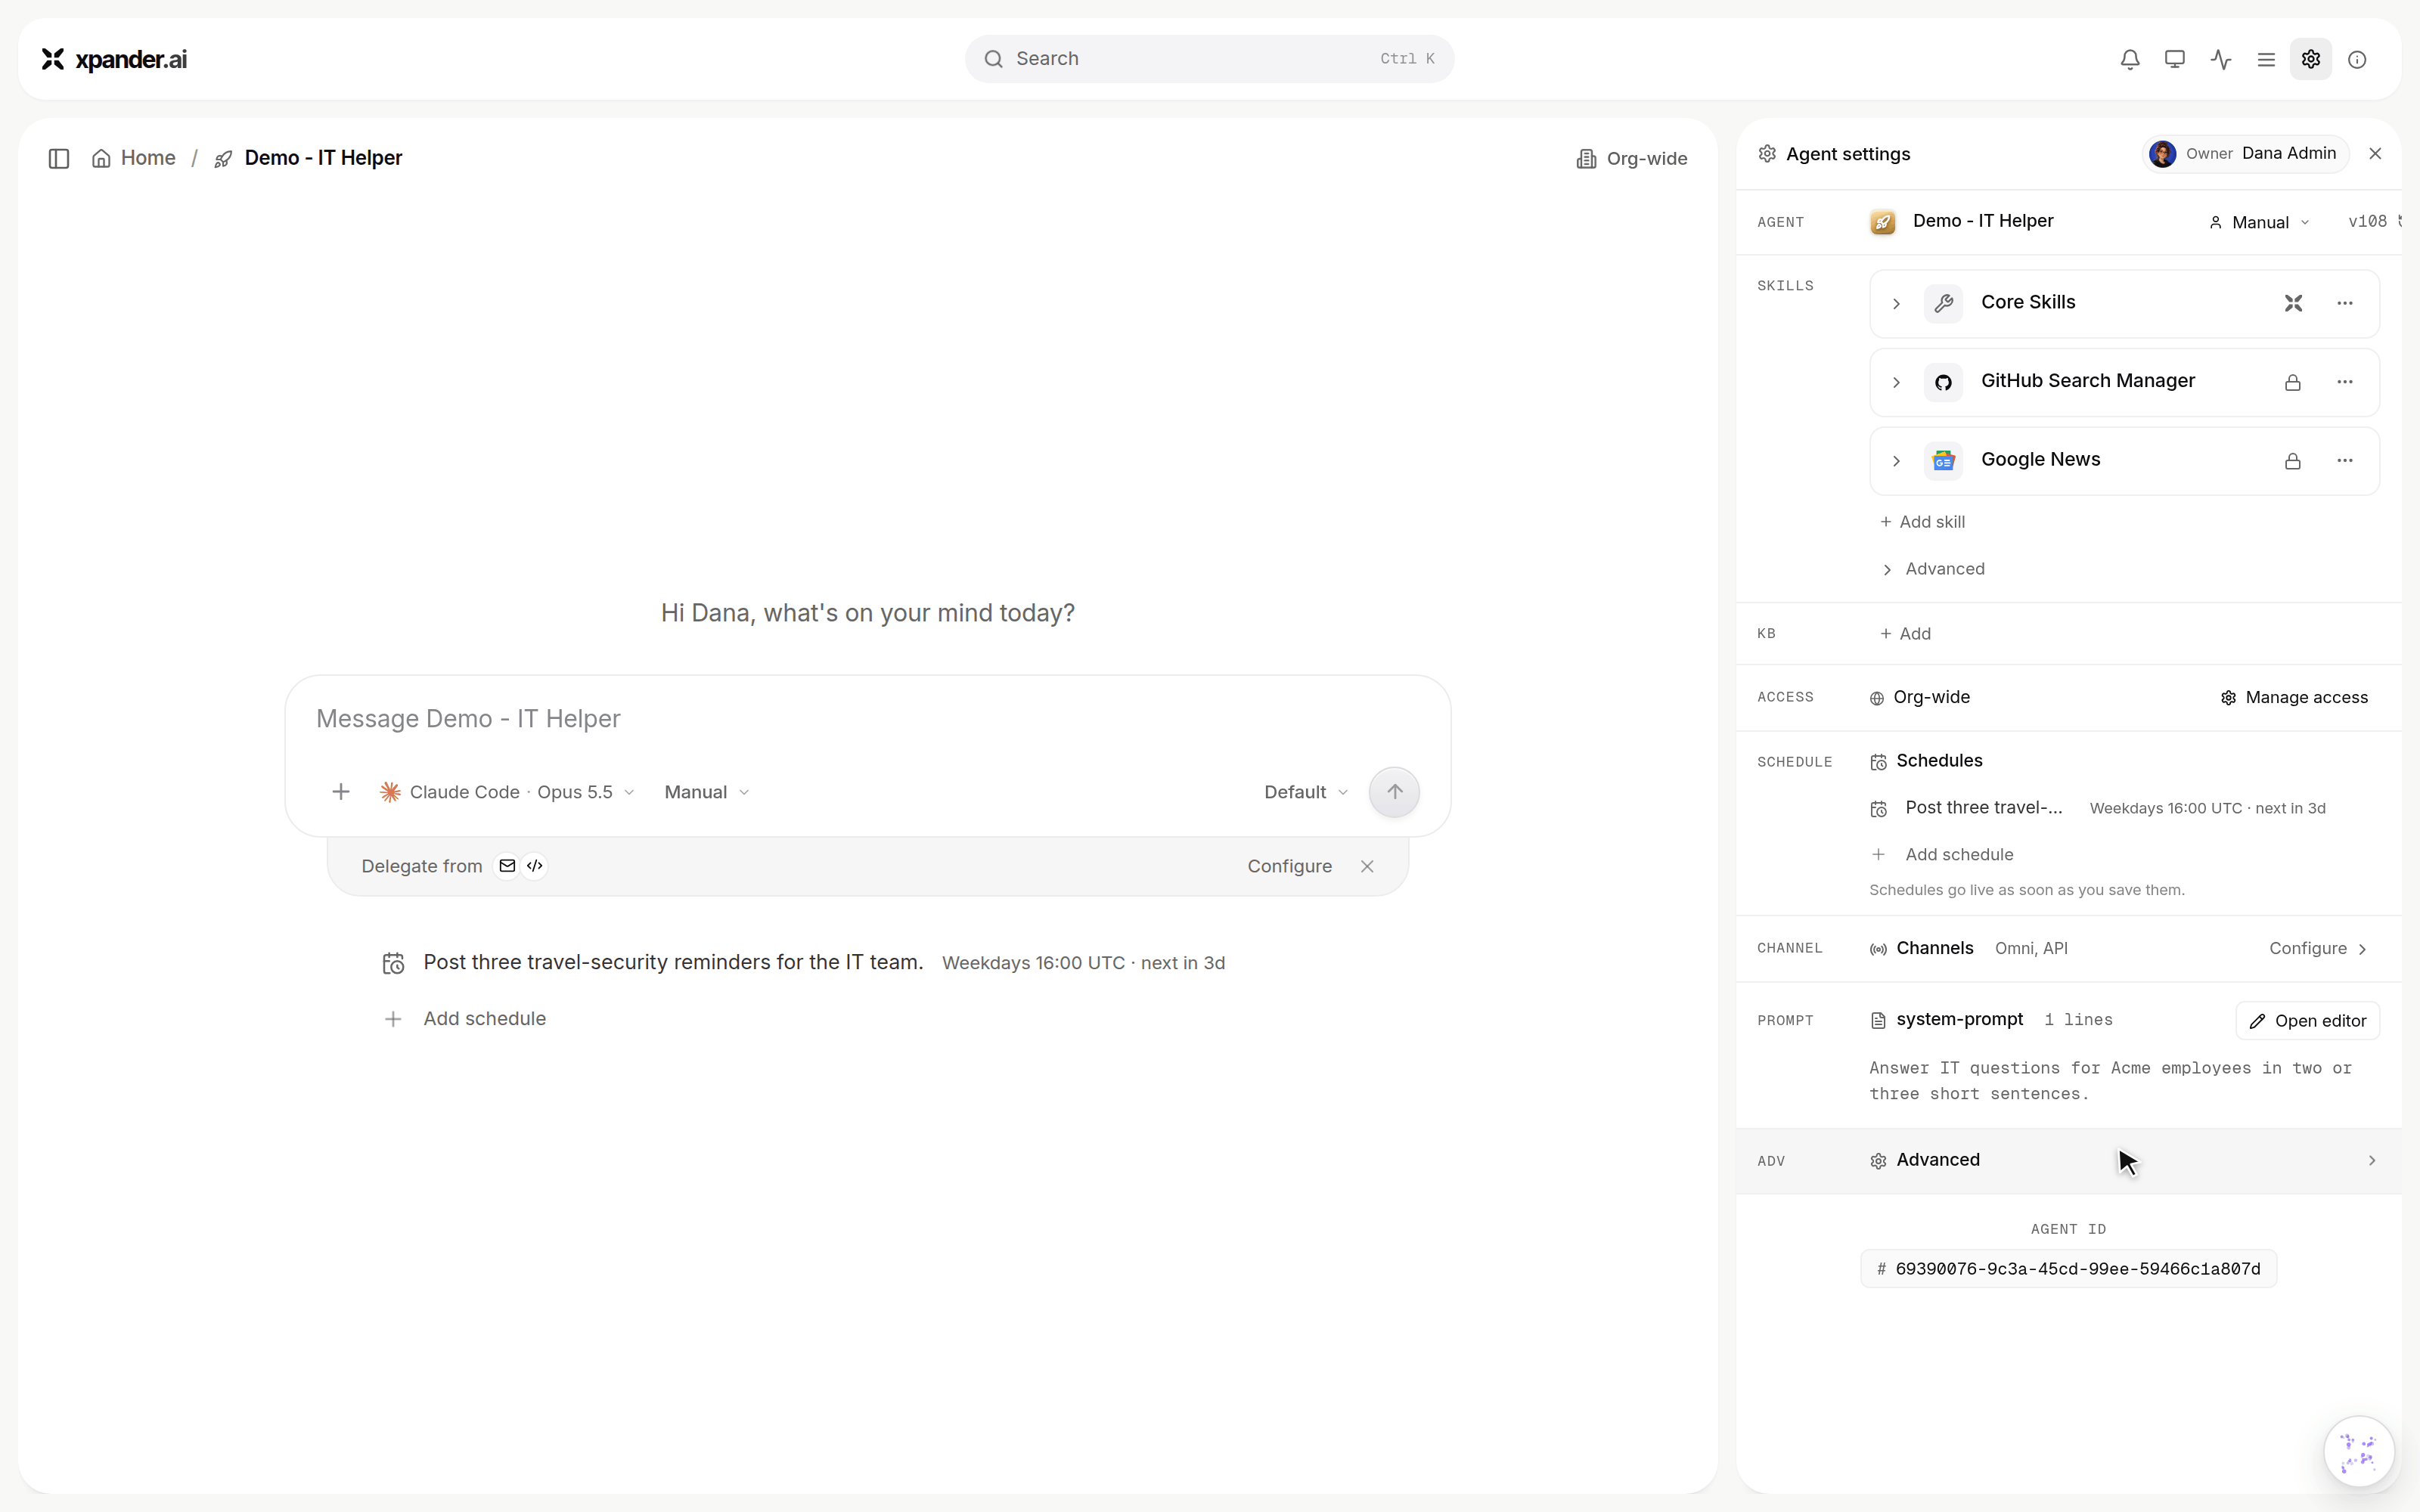
Task: Configure channels in settings panel
Action: click(2318, 949)
